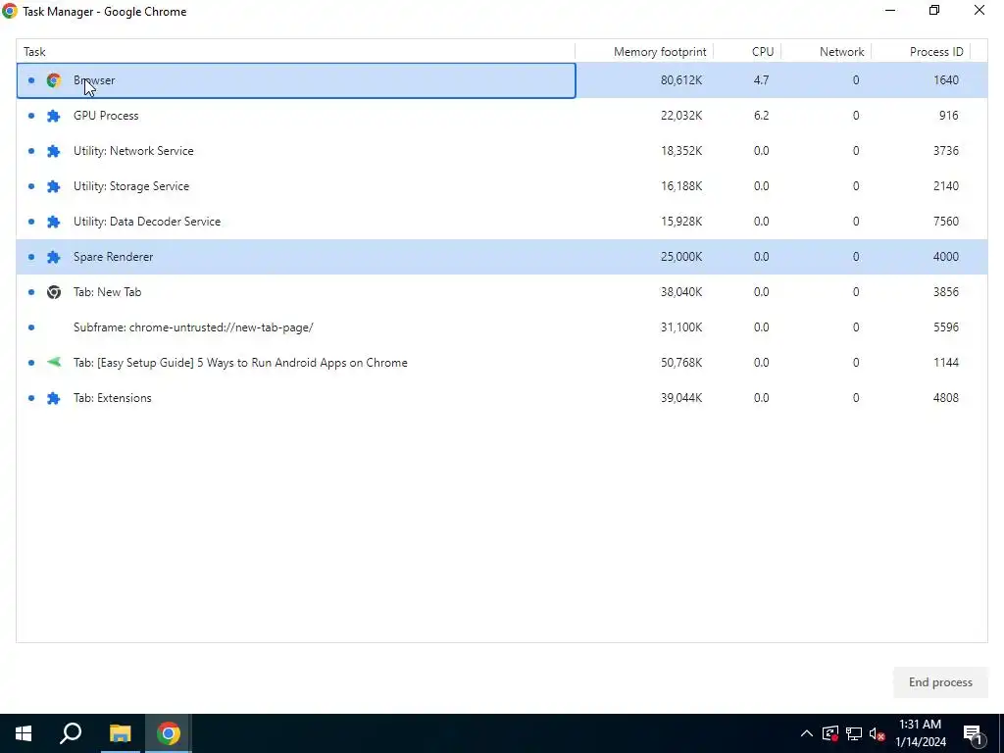
Task: Select the Utility: Data Decoder Service row
Action: [502, 222]
